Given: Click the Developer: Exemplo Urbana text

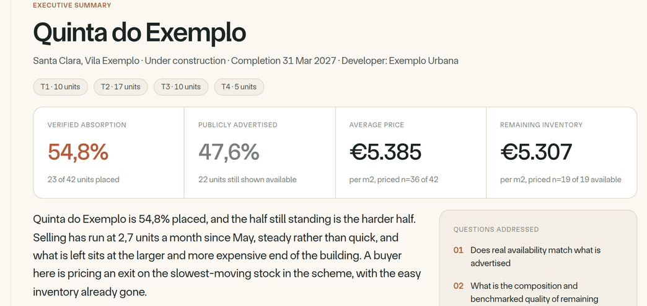Looking at the screenshot, I should coord(400,61).
